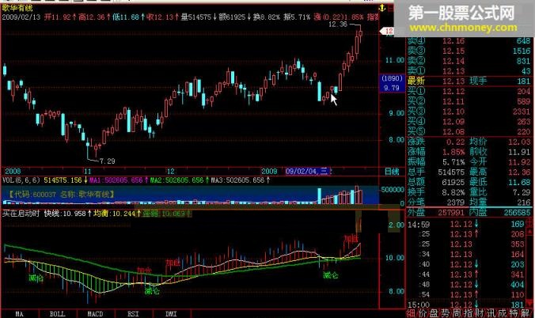
Task: Click the 日线 period label
Action: click(392, 172)
